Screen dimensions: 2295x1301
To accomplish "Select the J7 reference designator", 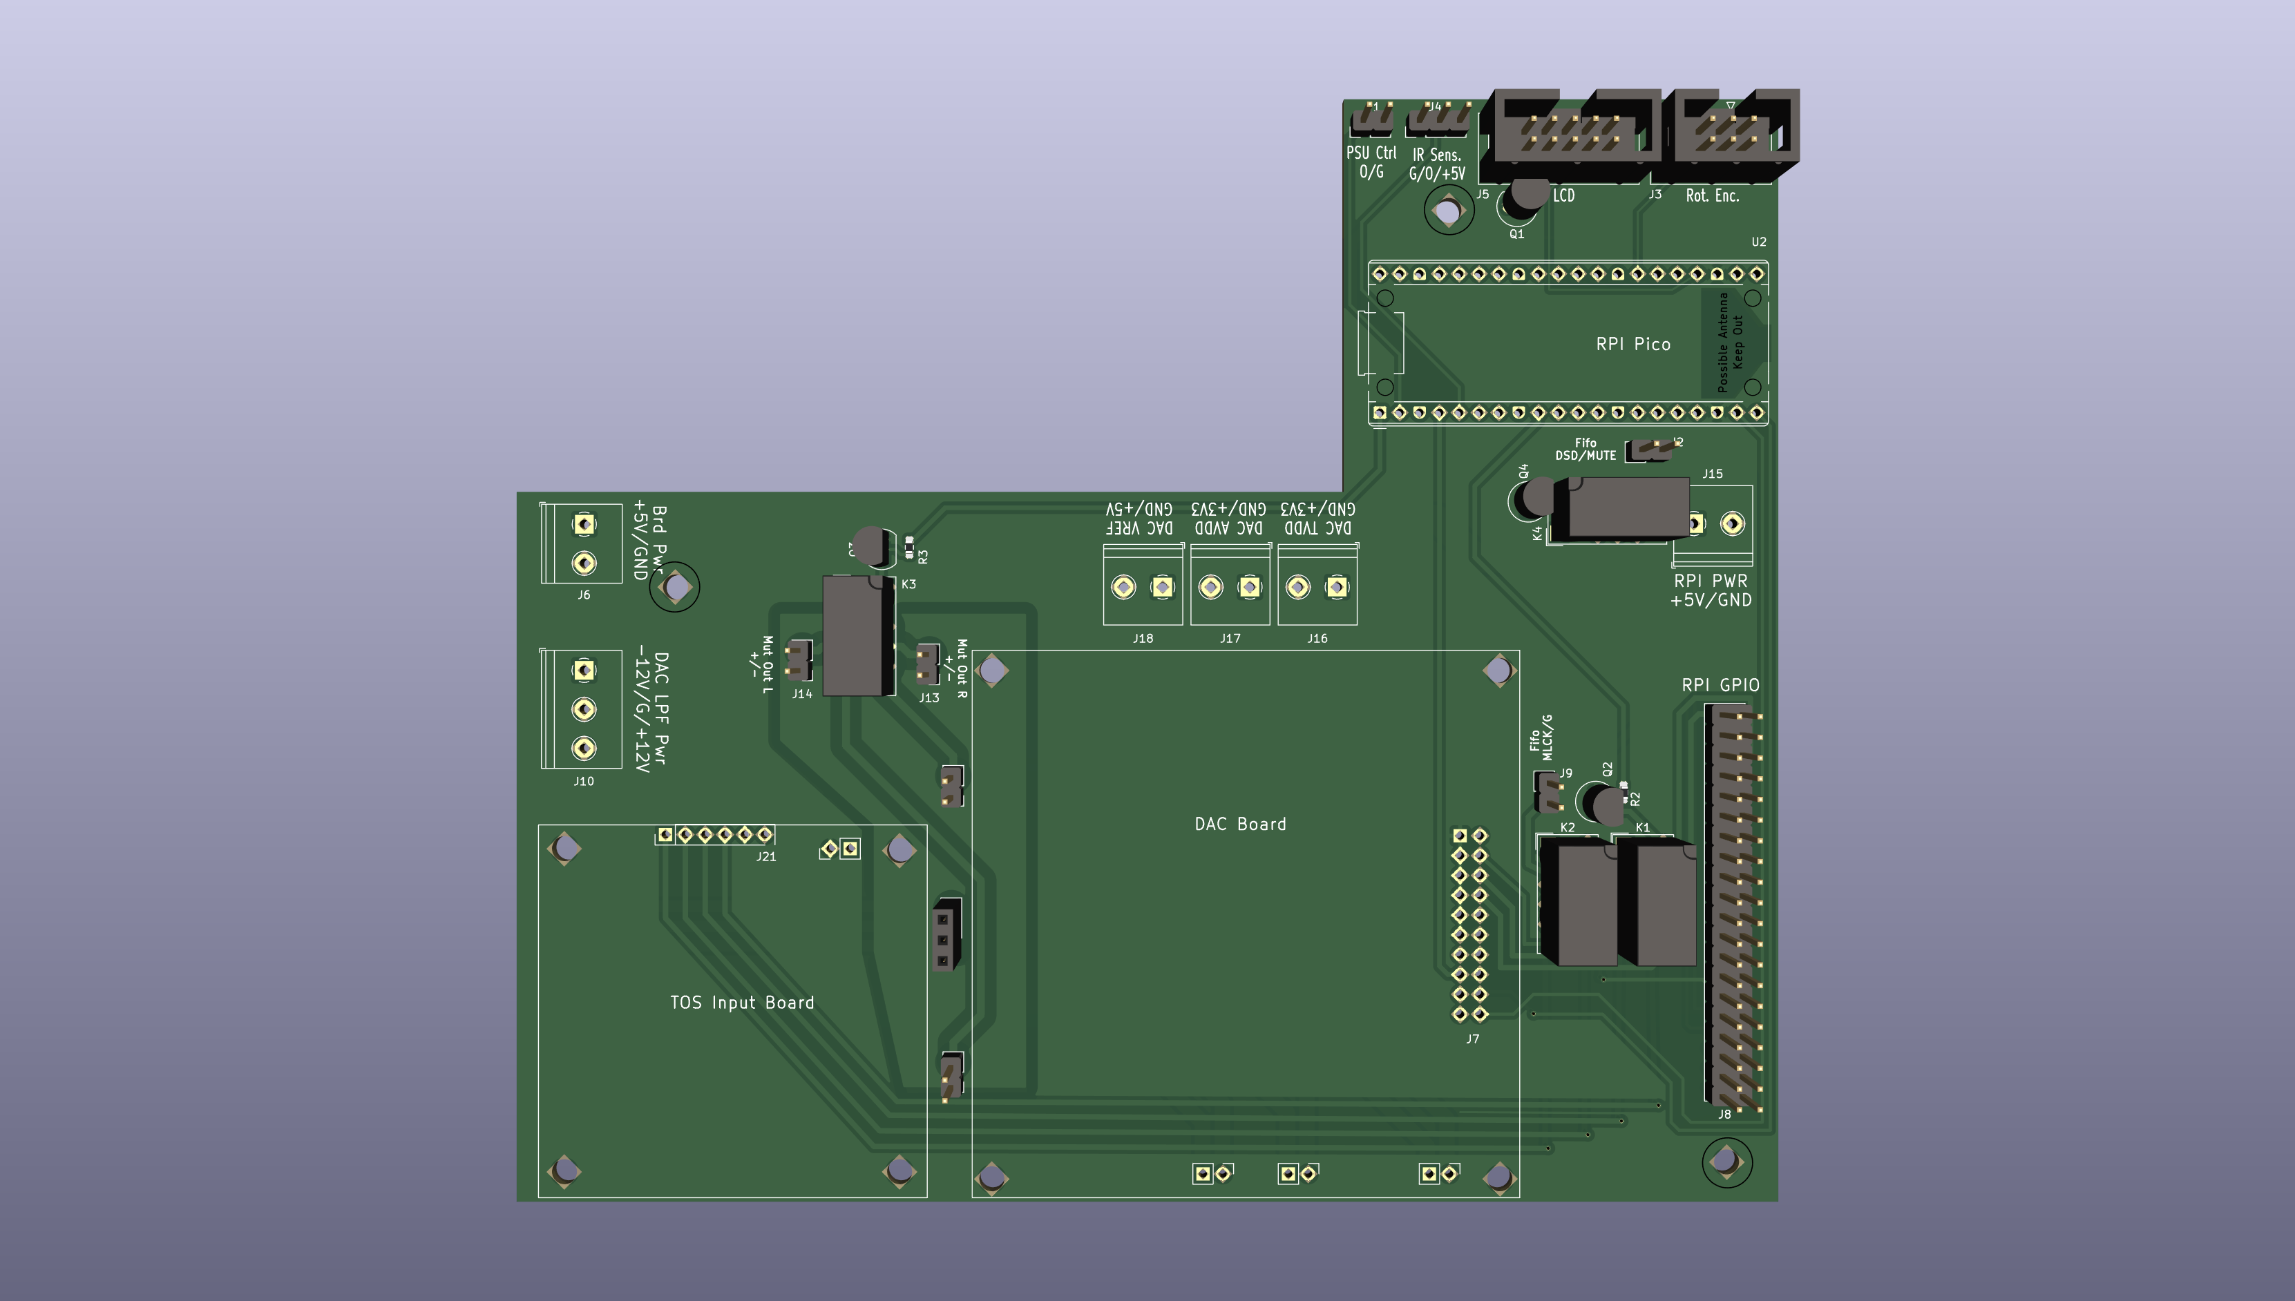I will click(x=1473, y=1039).
